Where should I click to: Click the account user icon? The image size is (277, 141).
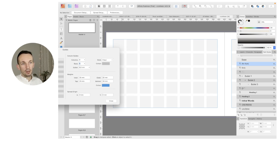271,6
